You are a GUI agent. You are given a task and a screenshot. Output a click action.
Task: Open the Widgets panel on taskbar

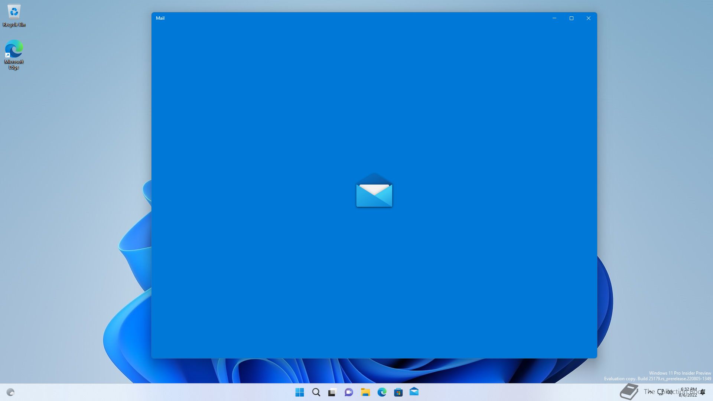click(10, 392)
